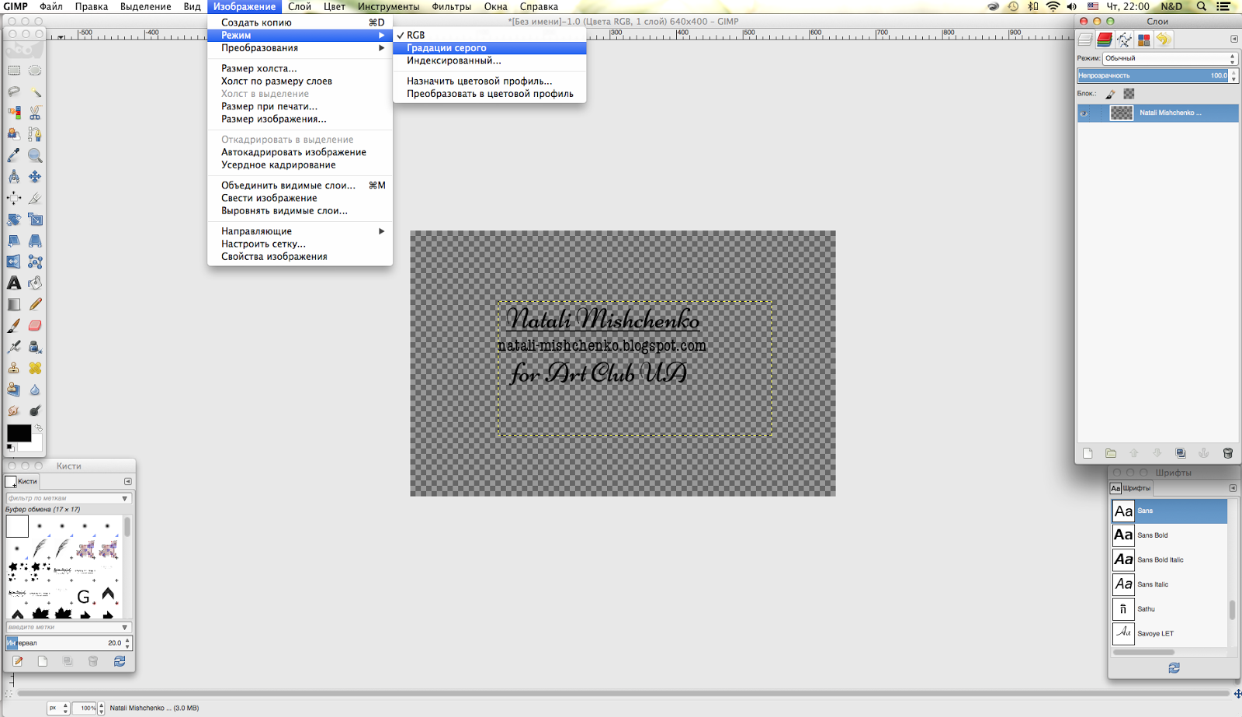Refresh the fonts list
This screenshot has height=717, width=1242.
coord(1174,667)
